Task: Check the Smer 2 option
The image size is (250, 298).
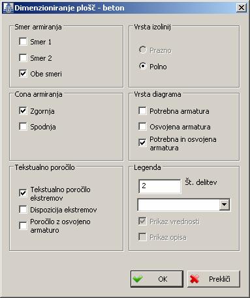Action: pyautogui.click(x=23, y=58)
